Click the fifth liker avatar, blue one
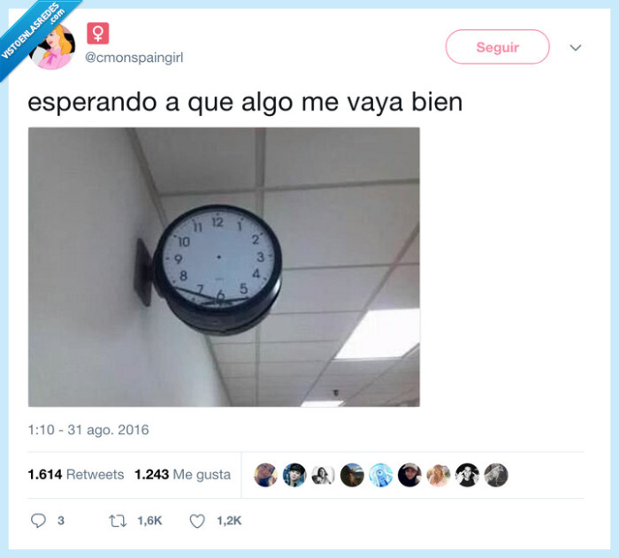Image resolution: width=619 pixels, height=558 pixels. pyautogui.click(x=381, y=475)
